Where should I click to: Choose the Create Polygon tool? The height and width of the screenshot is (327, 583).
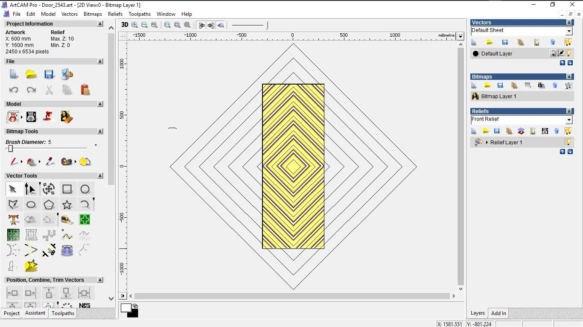point(49,204)
